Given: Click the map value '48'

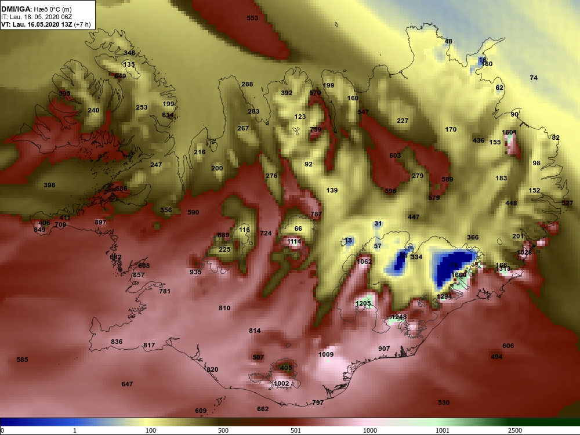Looking at the screenshot, I should [448, 41].
